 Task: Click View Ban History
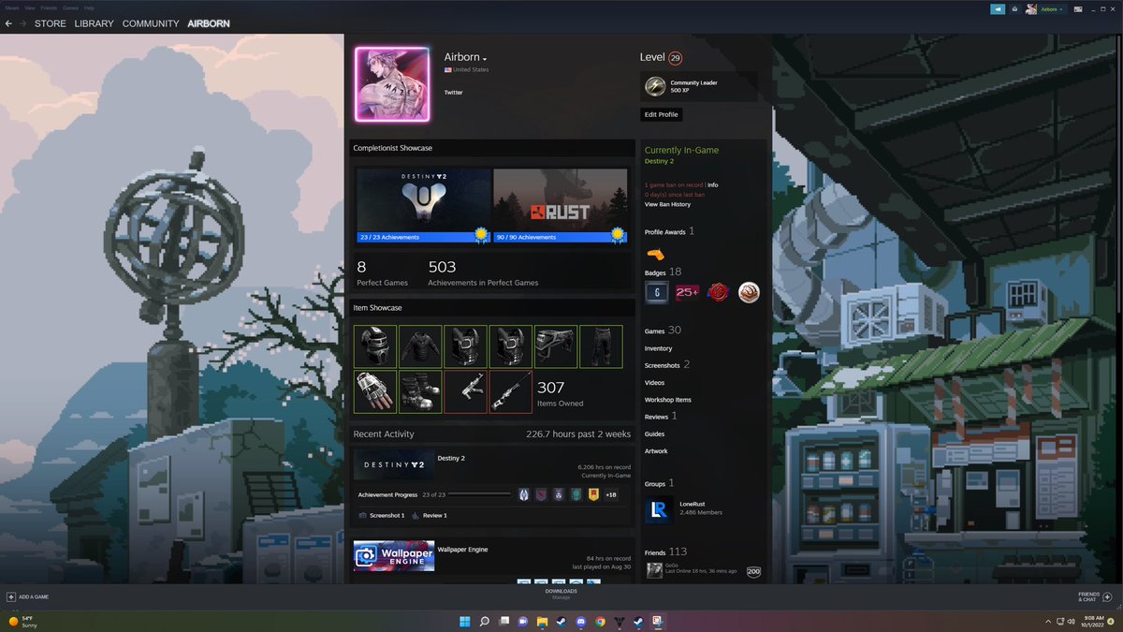pyautogui.click(x=667, y=204)
